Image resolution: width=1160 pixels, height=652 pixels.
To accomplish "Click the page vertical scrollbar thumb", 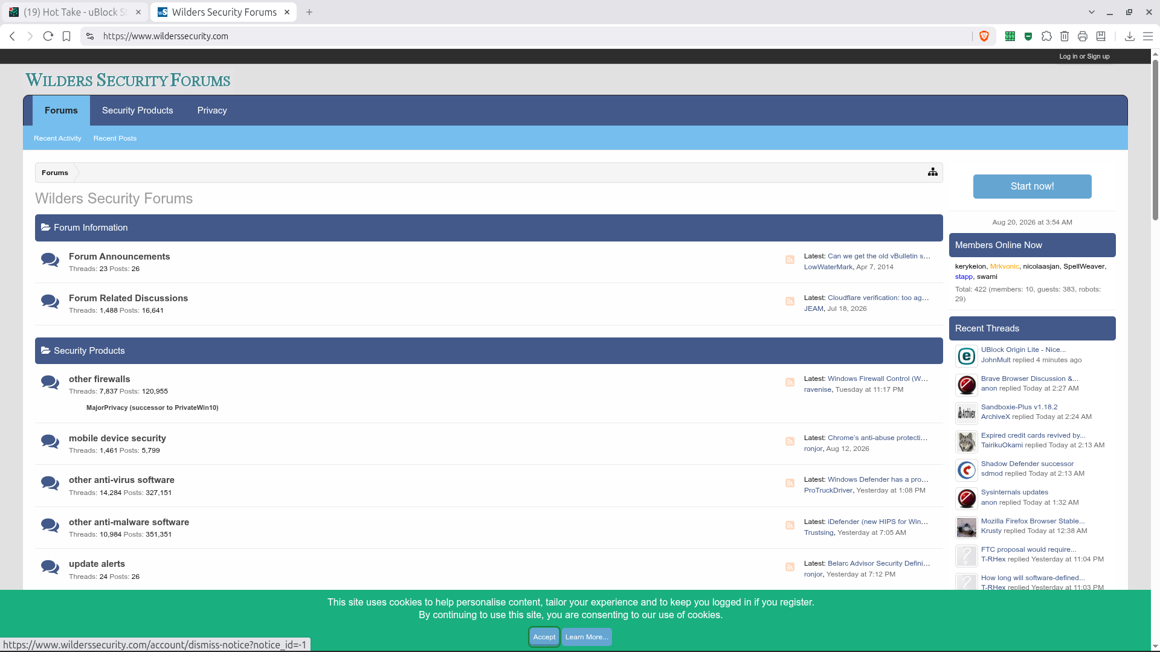I will coord(1155,140).
